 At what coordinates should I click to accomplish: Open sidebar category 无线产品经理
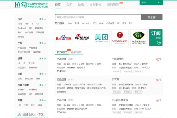coord(24,52)
